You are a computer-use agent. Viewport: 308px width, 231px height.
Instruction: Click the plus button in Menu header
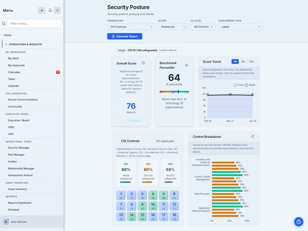(42, 10)
